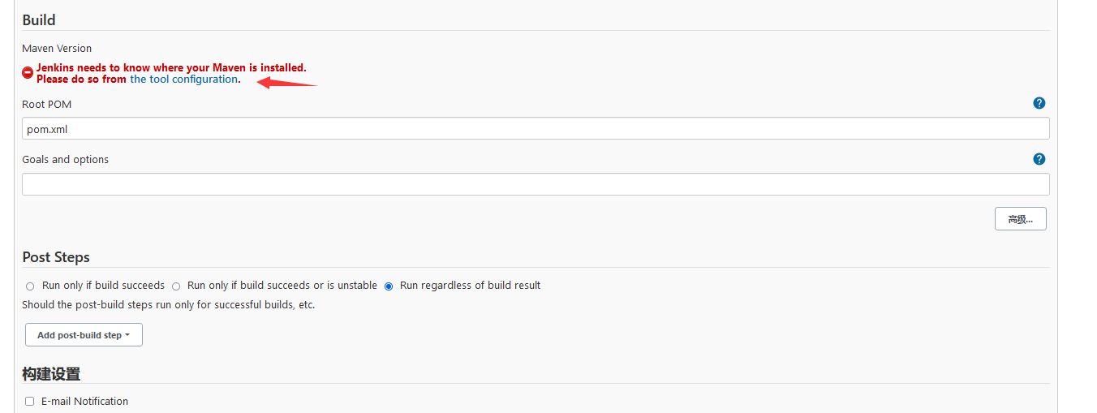Select Run only if build succeeds
Image resolution: width=1097 pixels, height=413 pixels.
(31, 286)
